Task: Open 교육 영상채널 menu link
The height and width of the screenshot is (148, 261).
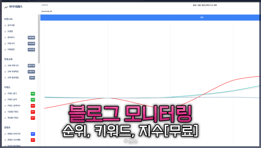Action: point(13,78)
